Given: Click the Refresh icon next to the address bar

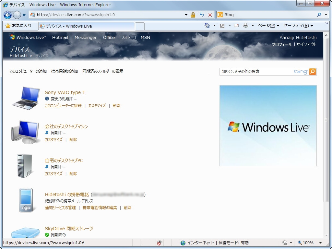Looking at the screenshot, I should (202, 15).
